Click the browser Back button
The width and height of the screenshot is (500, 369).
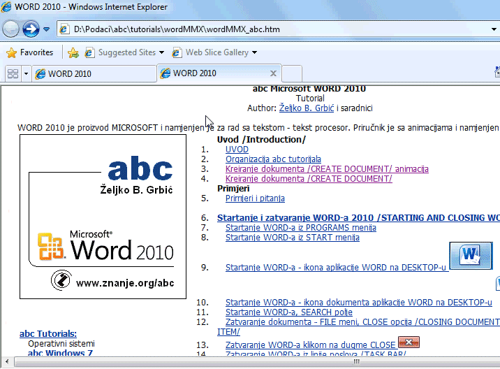10,29
